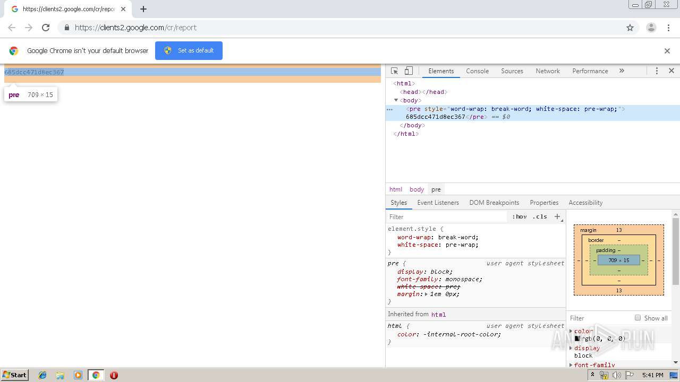Image resolution: width=680 pixels, height=382 pixels.
Task: Collapse the body node in DOM tree
Action: [x=396, y=100]
